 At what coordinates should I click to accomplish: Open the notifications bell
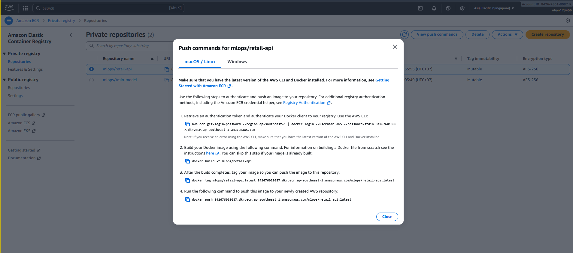point(434,8)
